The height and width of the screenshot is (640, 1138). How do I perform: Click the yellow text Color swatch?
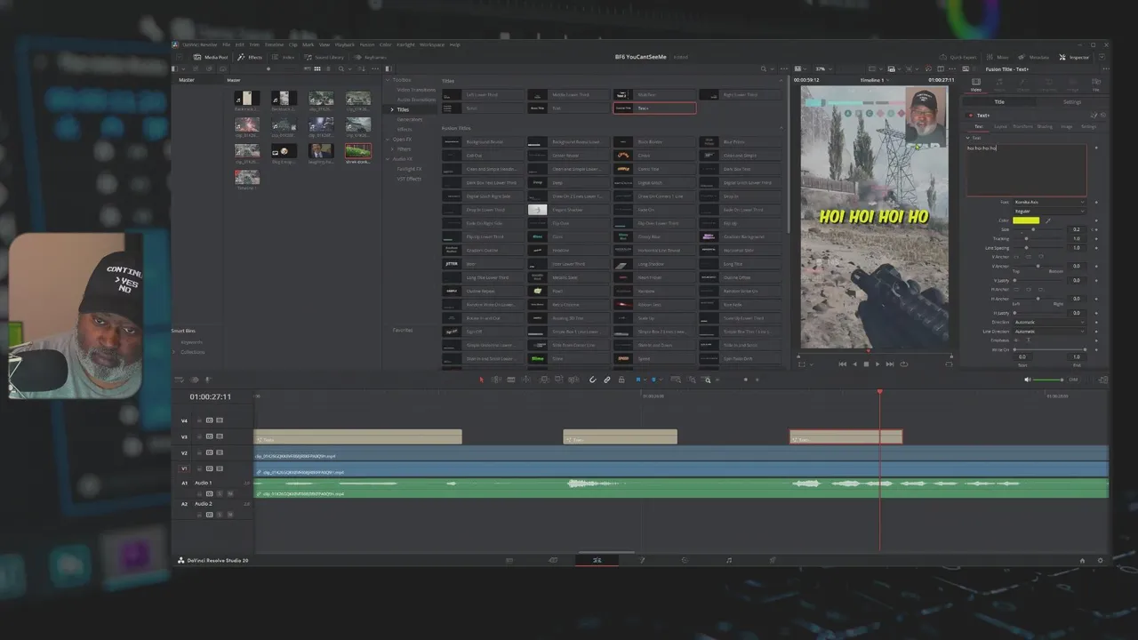1026,220
